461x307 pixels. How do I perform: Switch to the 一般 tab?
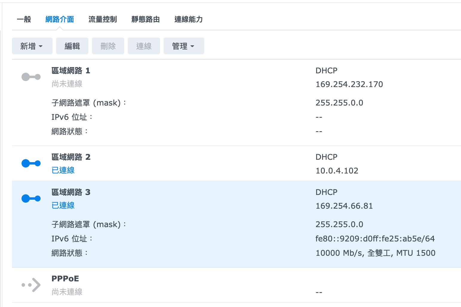[x=24, y=19]
